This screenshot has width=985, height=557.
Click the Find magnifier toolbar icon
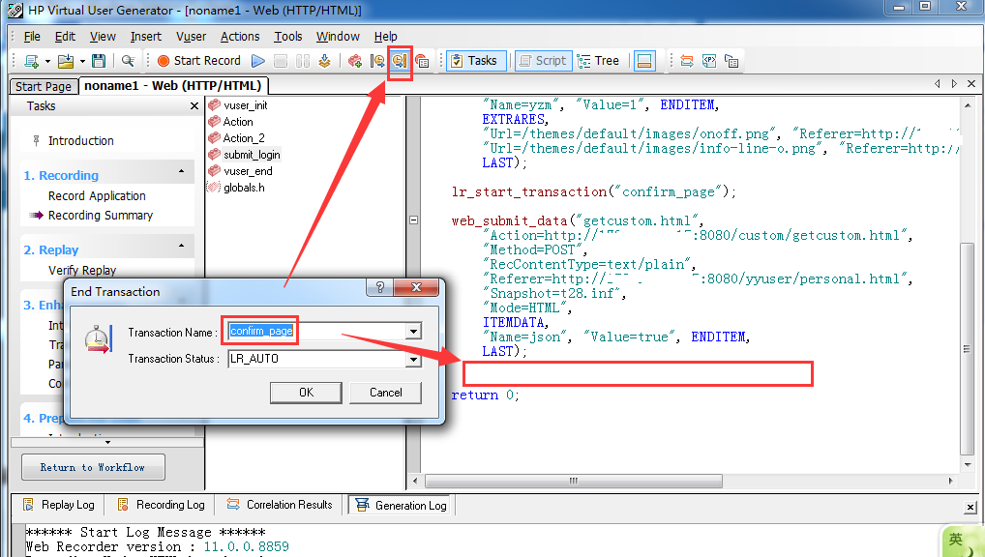[x=128, y=61]
